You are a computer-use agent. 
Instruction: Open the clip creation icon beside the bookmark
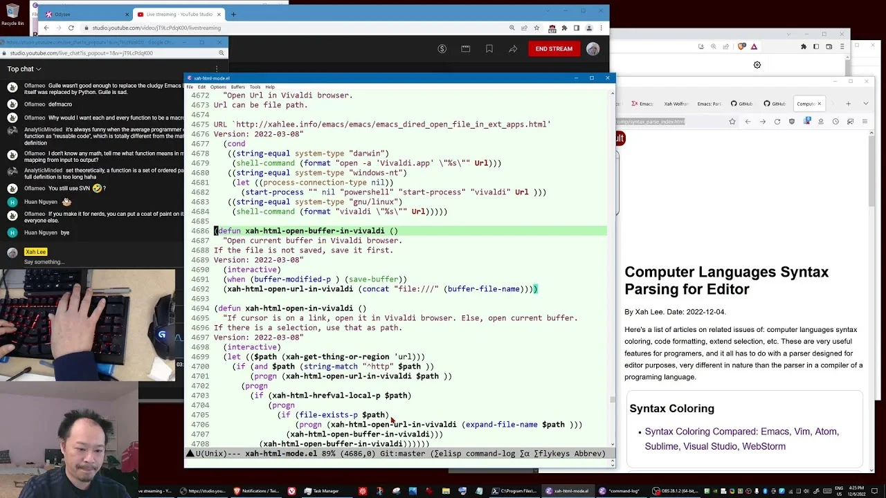point(465,48)
